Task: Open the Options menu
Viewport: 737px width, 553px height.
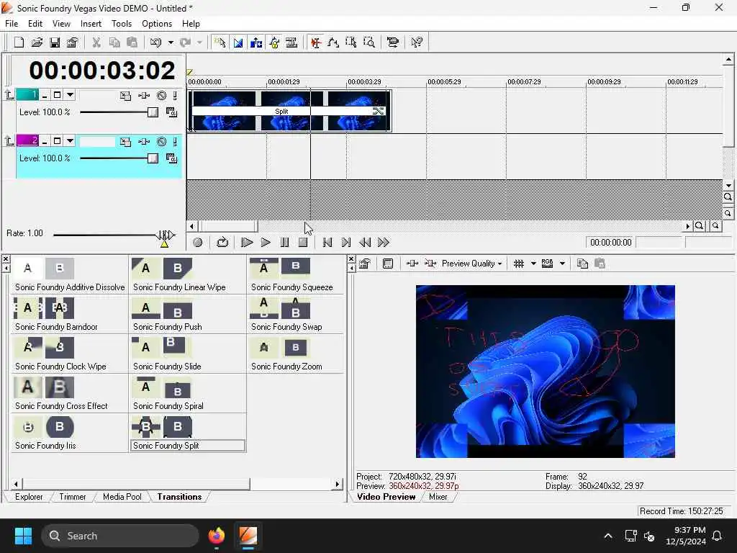Action: pos(156,24)
